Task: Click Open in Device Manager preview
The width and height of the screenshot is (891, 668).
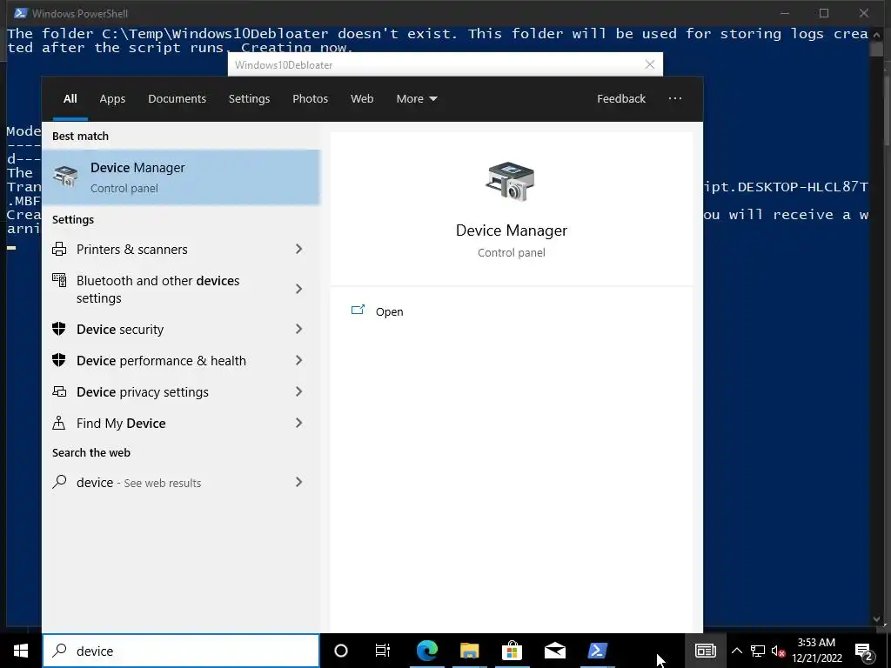Action: [389, 311]
